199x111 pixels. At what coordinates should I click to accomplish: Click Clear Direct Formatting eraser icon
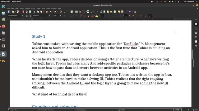[89, 16]
